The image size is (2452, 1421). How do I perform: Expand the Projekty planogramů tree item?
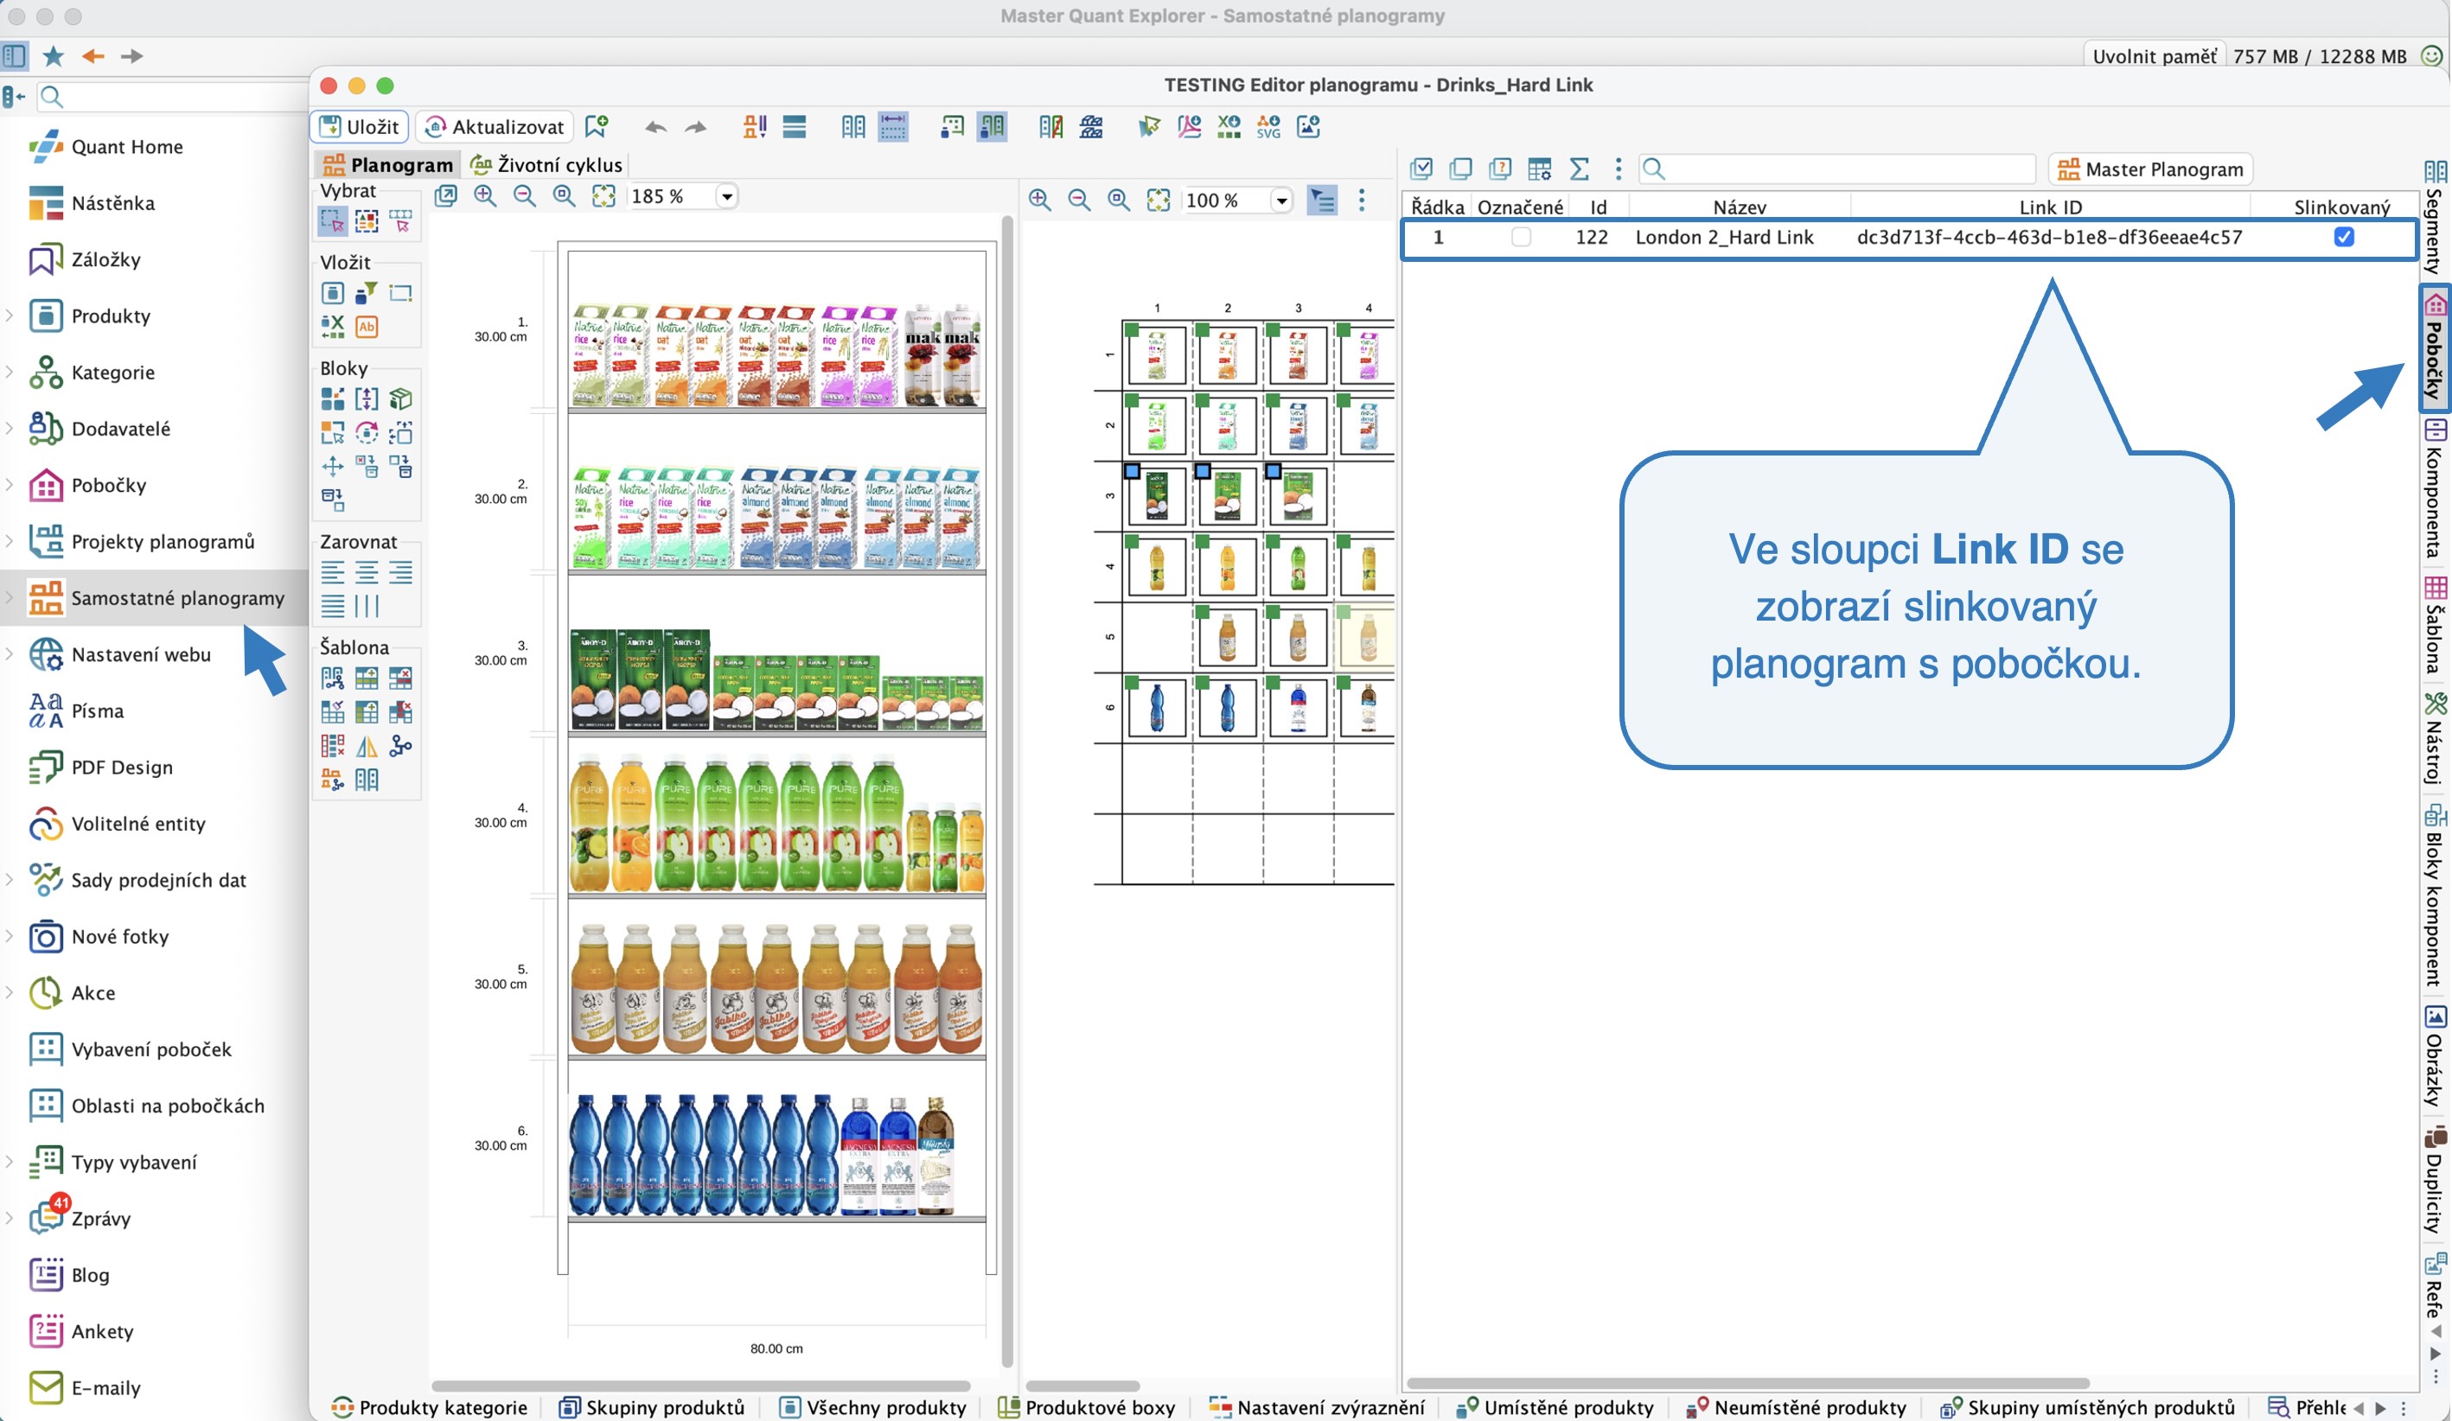click(10, 541)
